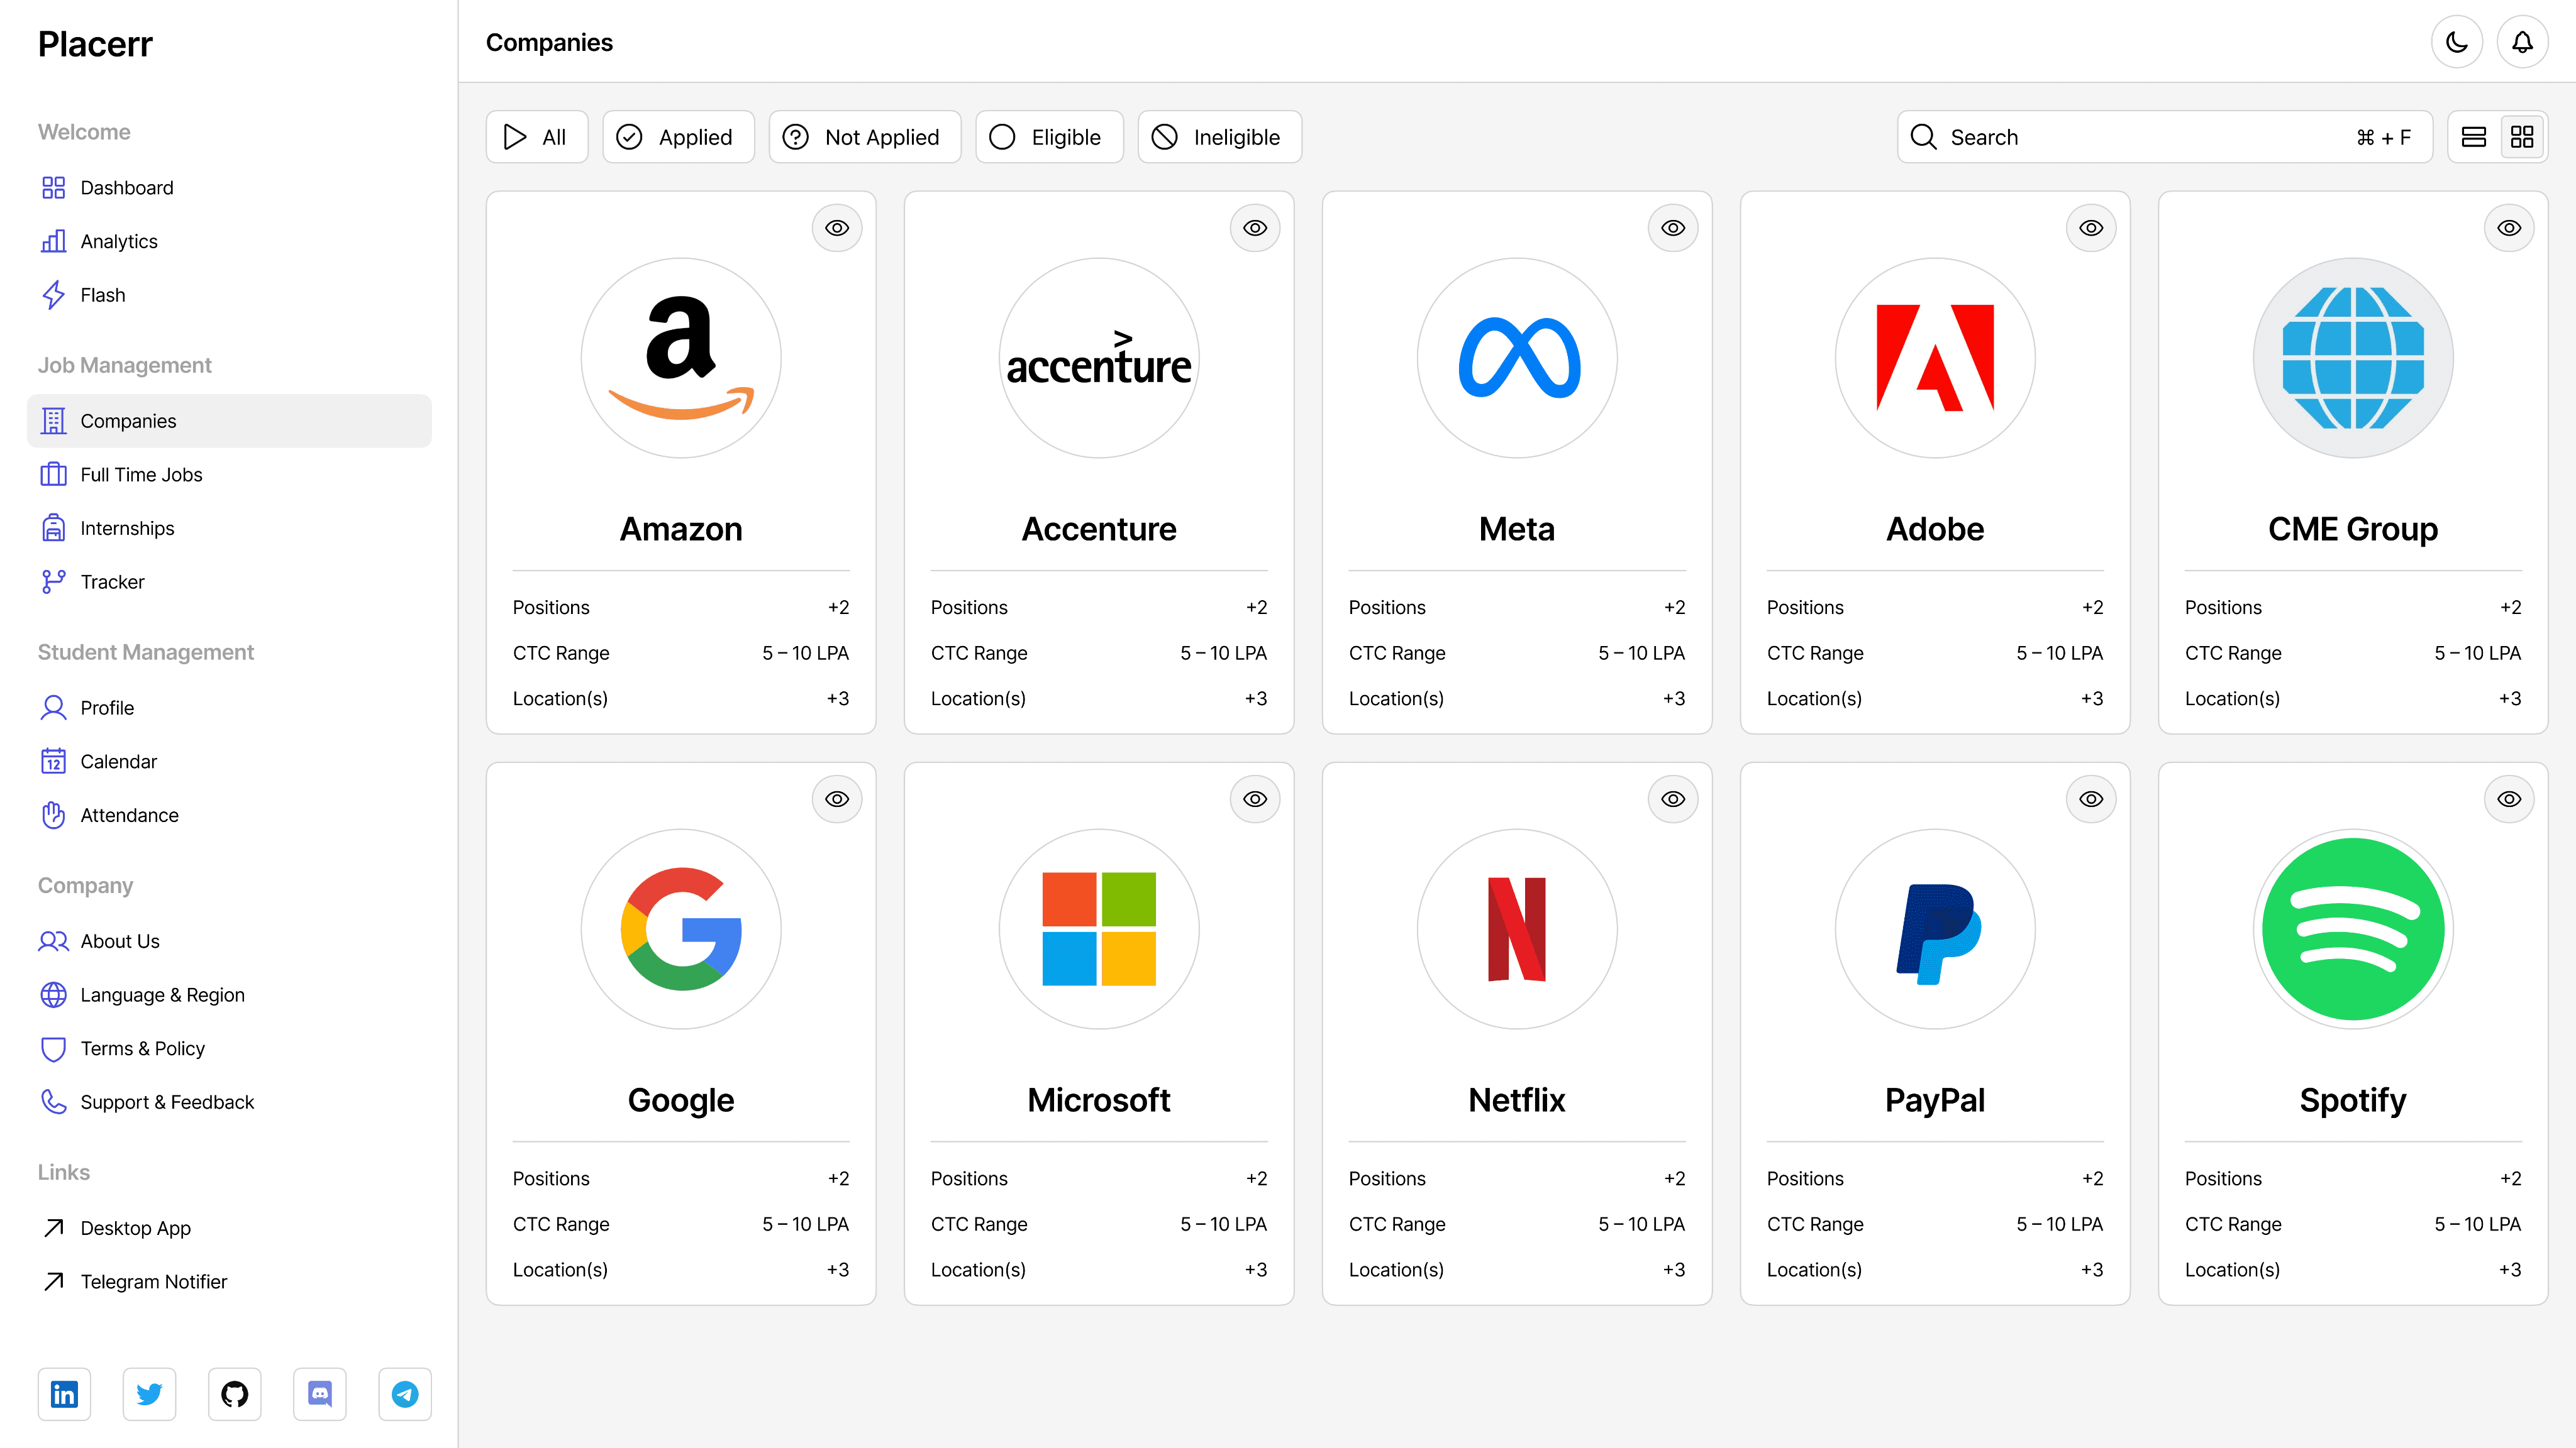
Task: Go to Analytics page
Action: [x=229, y=242]
